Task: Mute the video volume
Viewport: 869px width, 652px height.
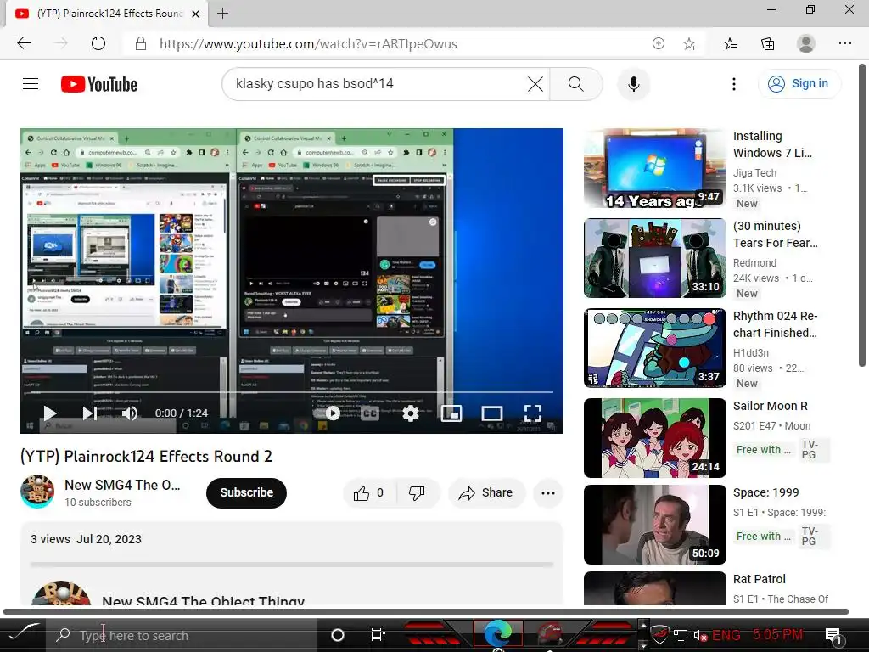Action: click(x=130, y=413)
